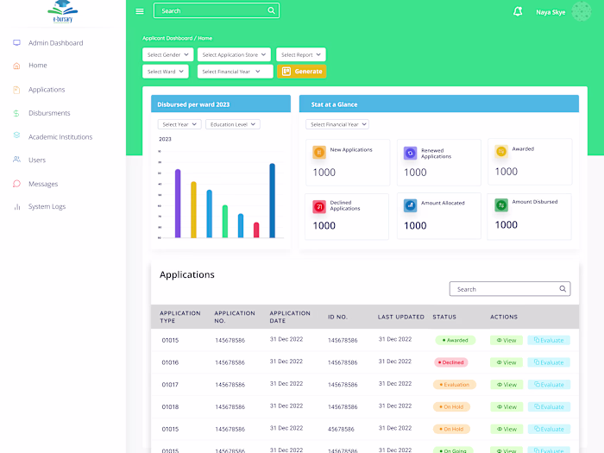604x453 pixels.
Task: Click the Users people icon
Action: tap(16, 159)
